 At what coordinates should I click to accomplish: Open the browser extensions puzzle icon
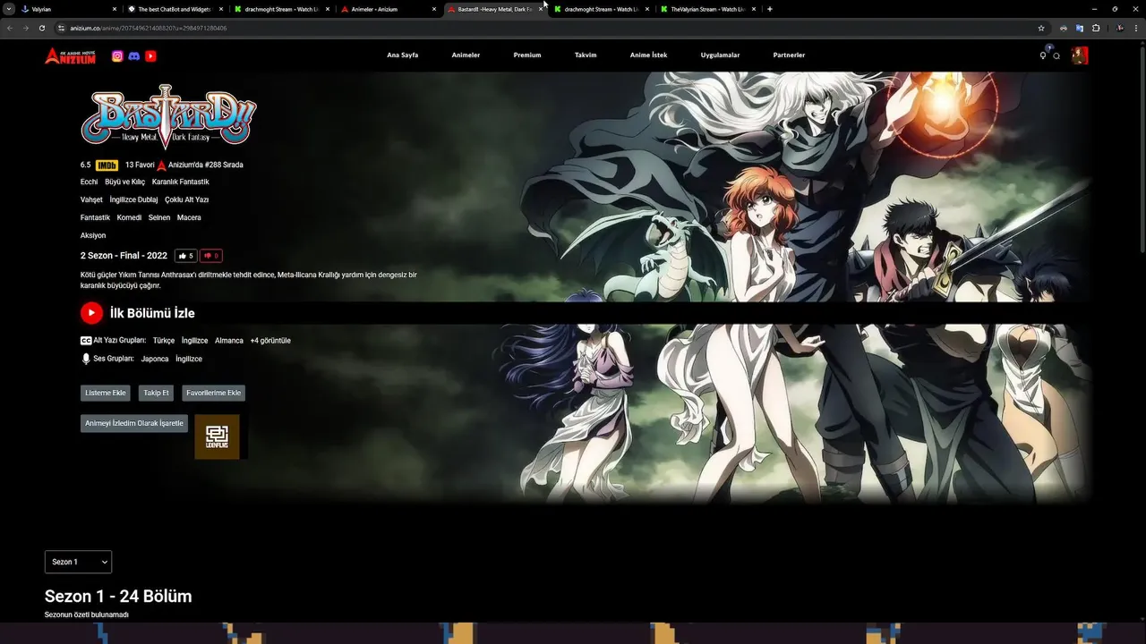[x=1096, y=28]
